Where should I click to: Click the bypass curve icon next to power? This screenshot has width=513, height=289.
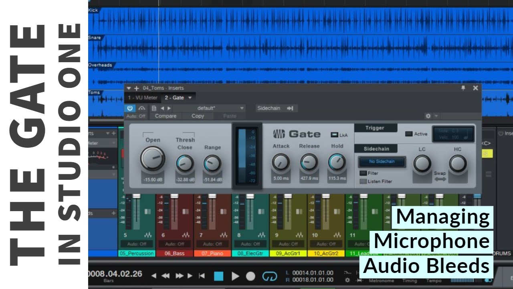(142, 108)
